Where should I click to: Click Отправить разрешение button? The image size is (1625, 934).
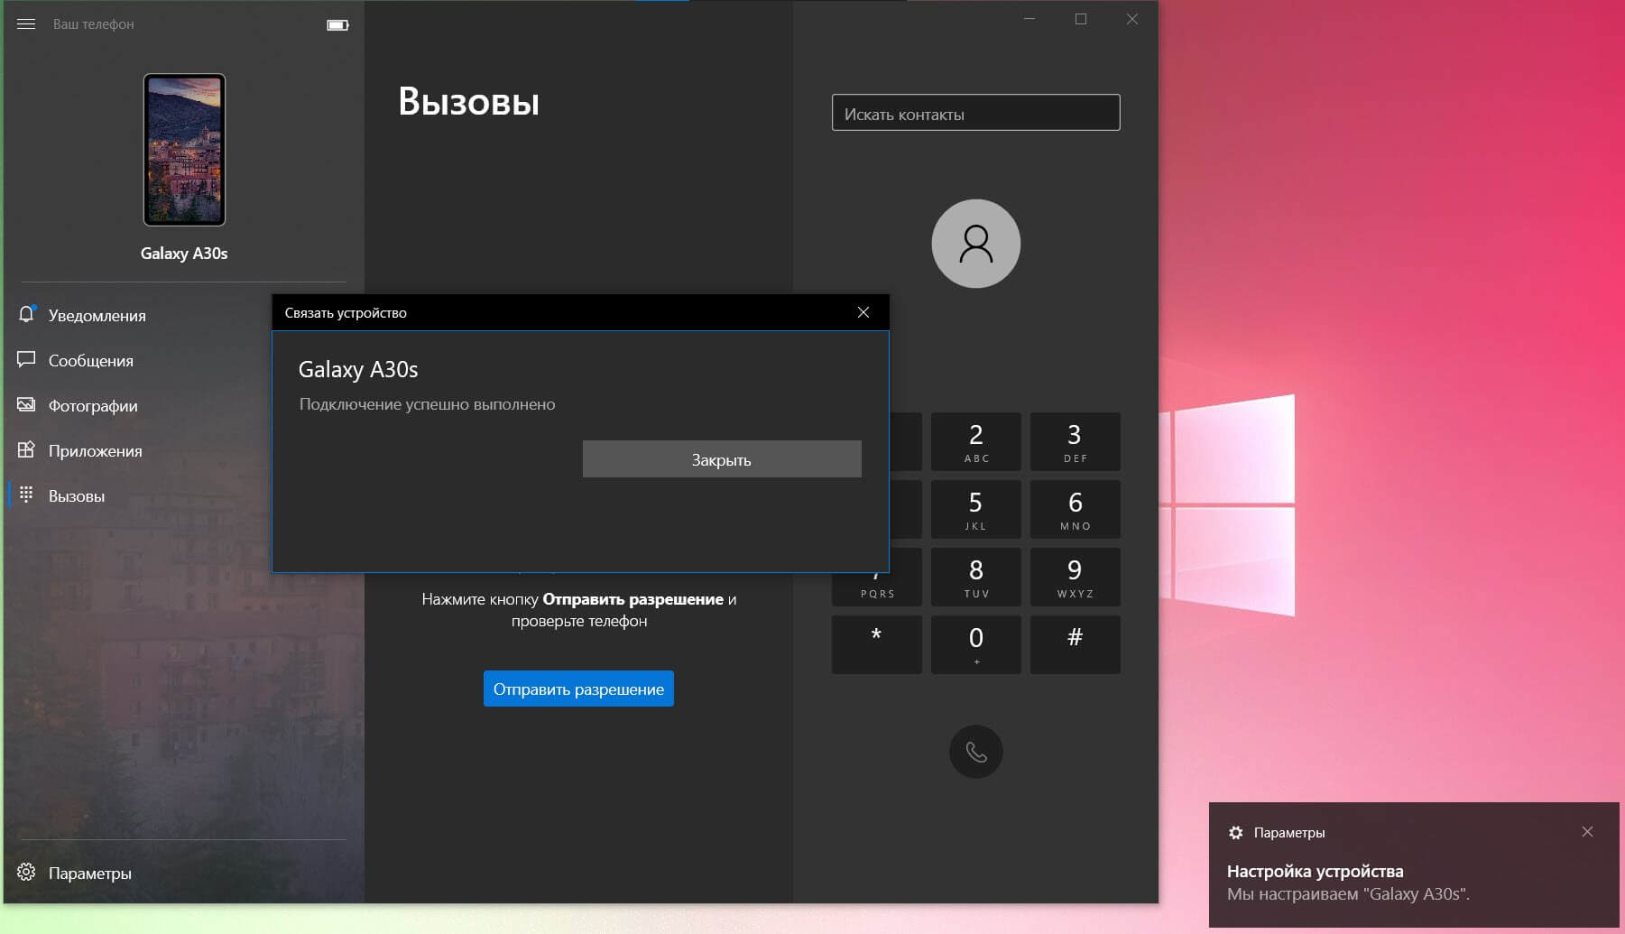(x=578, y=689)
